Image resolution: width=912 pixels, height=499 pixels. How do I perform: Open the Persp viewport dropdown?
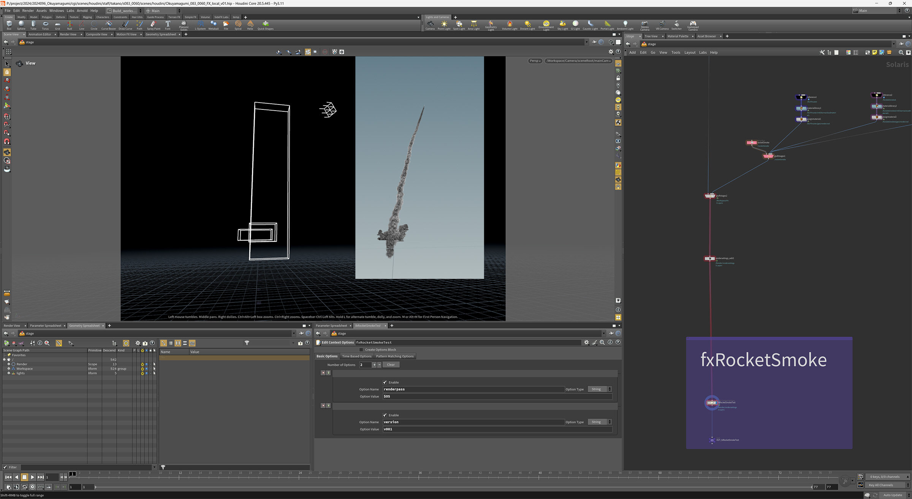point(535,61)
